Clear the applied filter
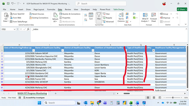Image resolution: width=189 pixels, height=106 pixels. [106, 14]
